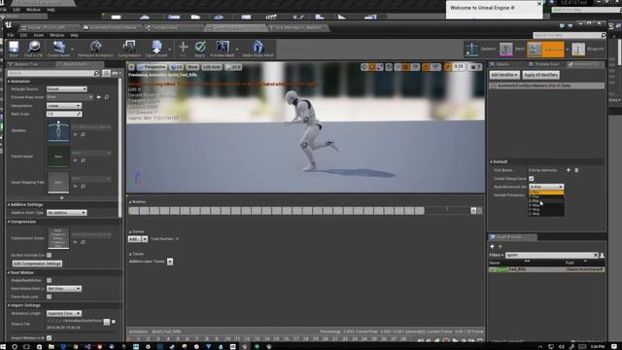Screen dimensions: 622x350
Task: Toggle scale snapping icon in viewport toolbar
Action: click(448, 67)
